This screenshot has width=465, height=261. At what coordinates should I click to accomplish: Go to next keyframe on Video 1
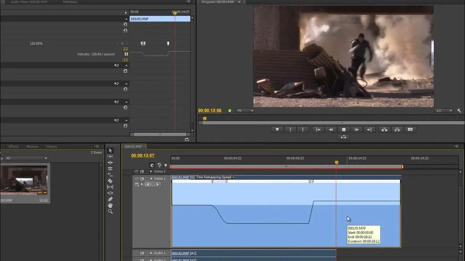(158, 184)
